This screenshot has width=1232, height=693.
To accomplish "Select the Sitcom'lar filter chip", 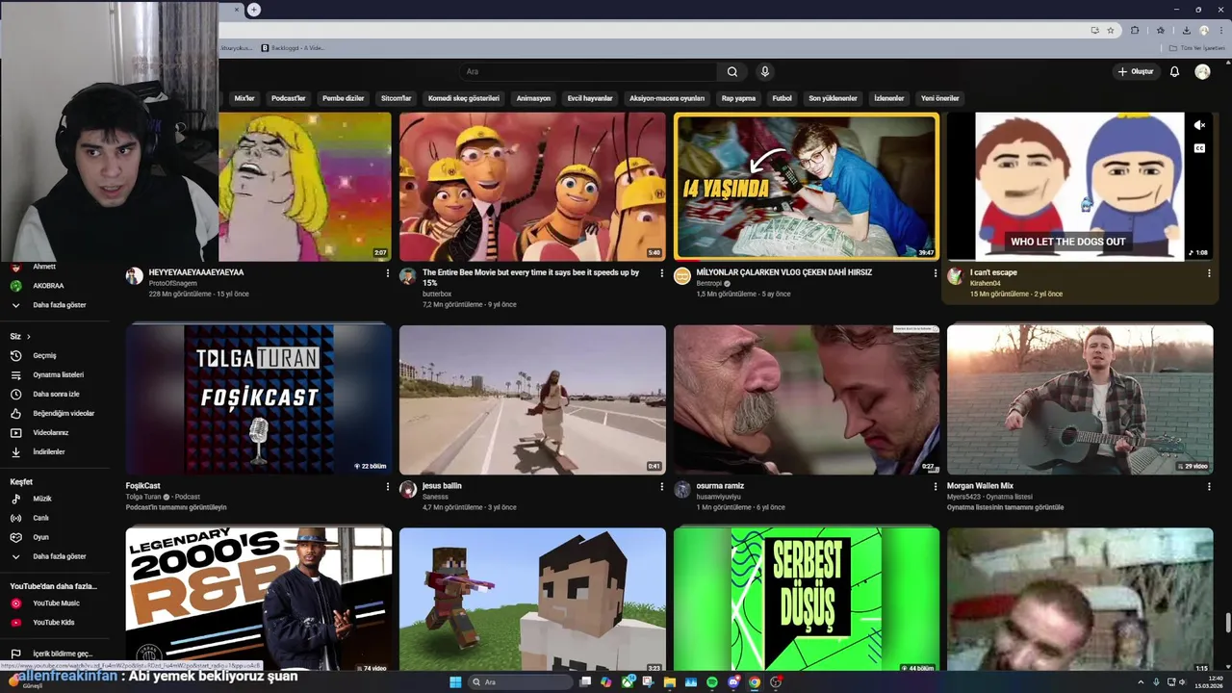I will (x=397, y=98).
